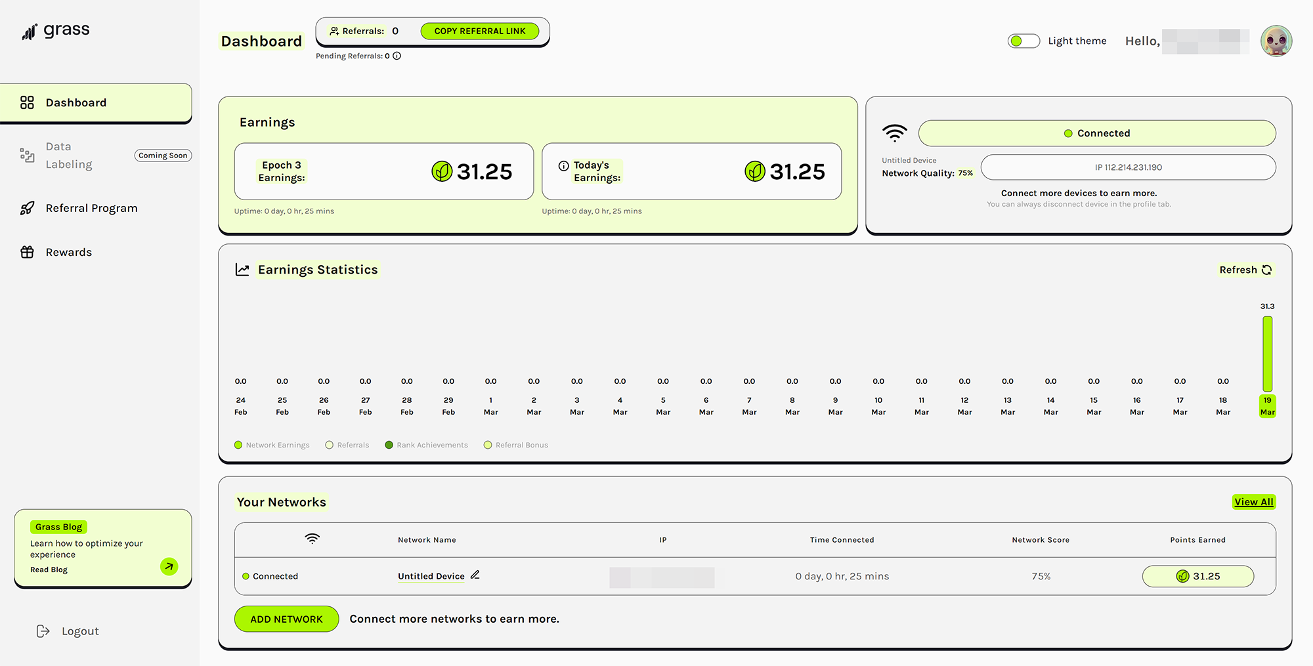This screenshot has height=666, width=1313.
Task: Toggle Network Earnings legend
Action: (x=272, y=445)
